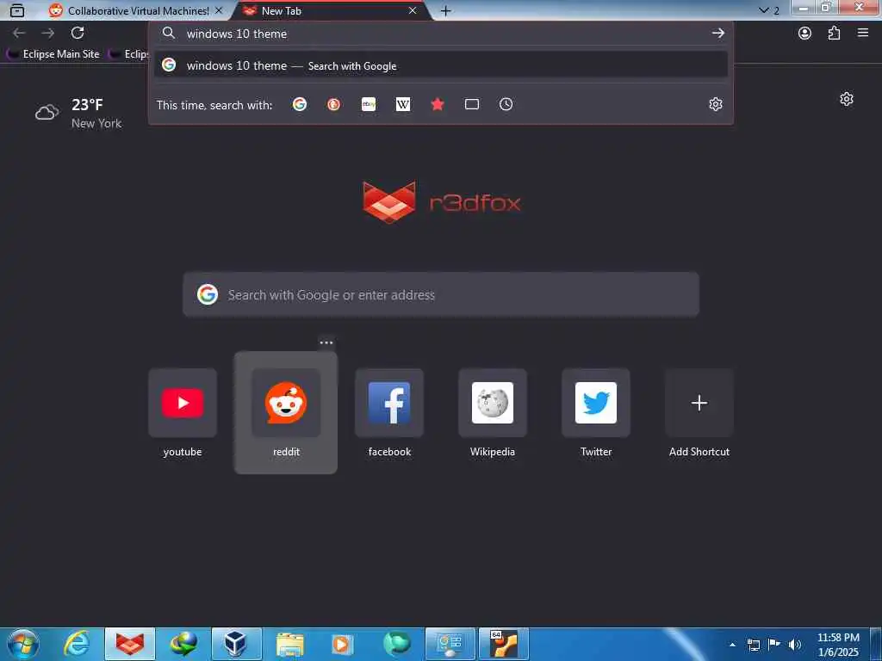
Task: Open Eclipse Main Site bookmark
Action: [x=53, y=54]
